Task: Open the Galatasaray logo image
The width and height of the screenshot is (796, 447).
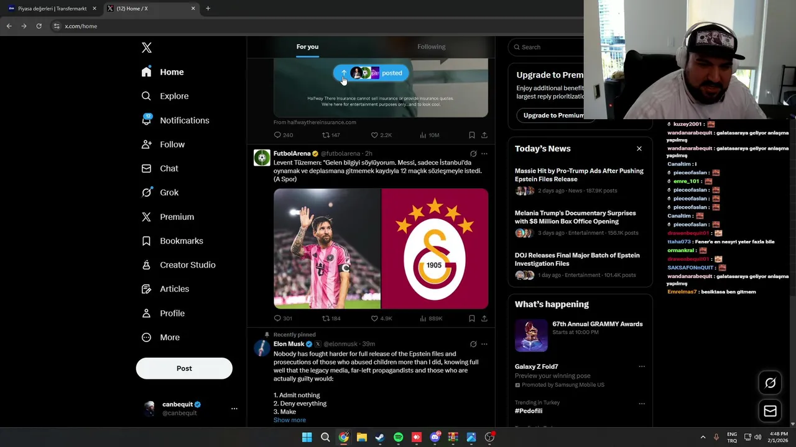Action: tap(435, 248)
